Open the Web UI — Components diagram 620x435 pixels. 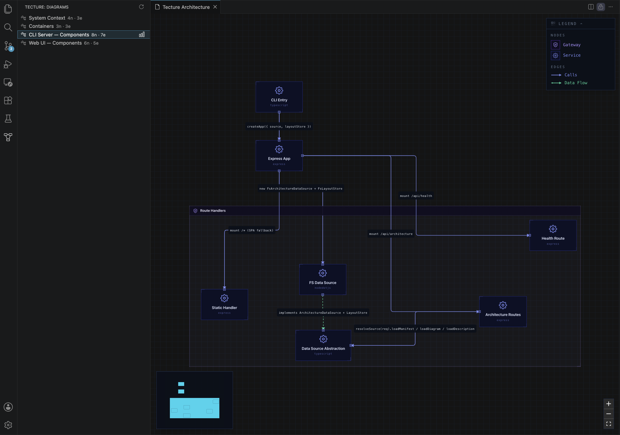[x=84, y=43]
